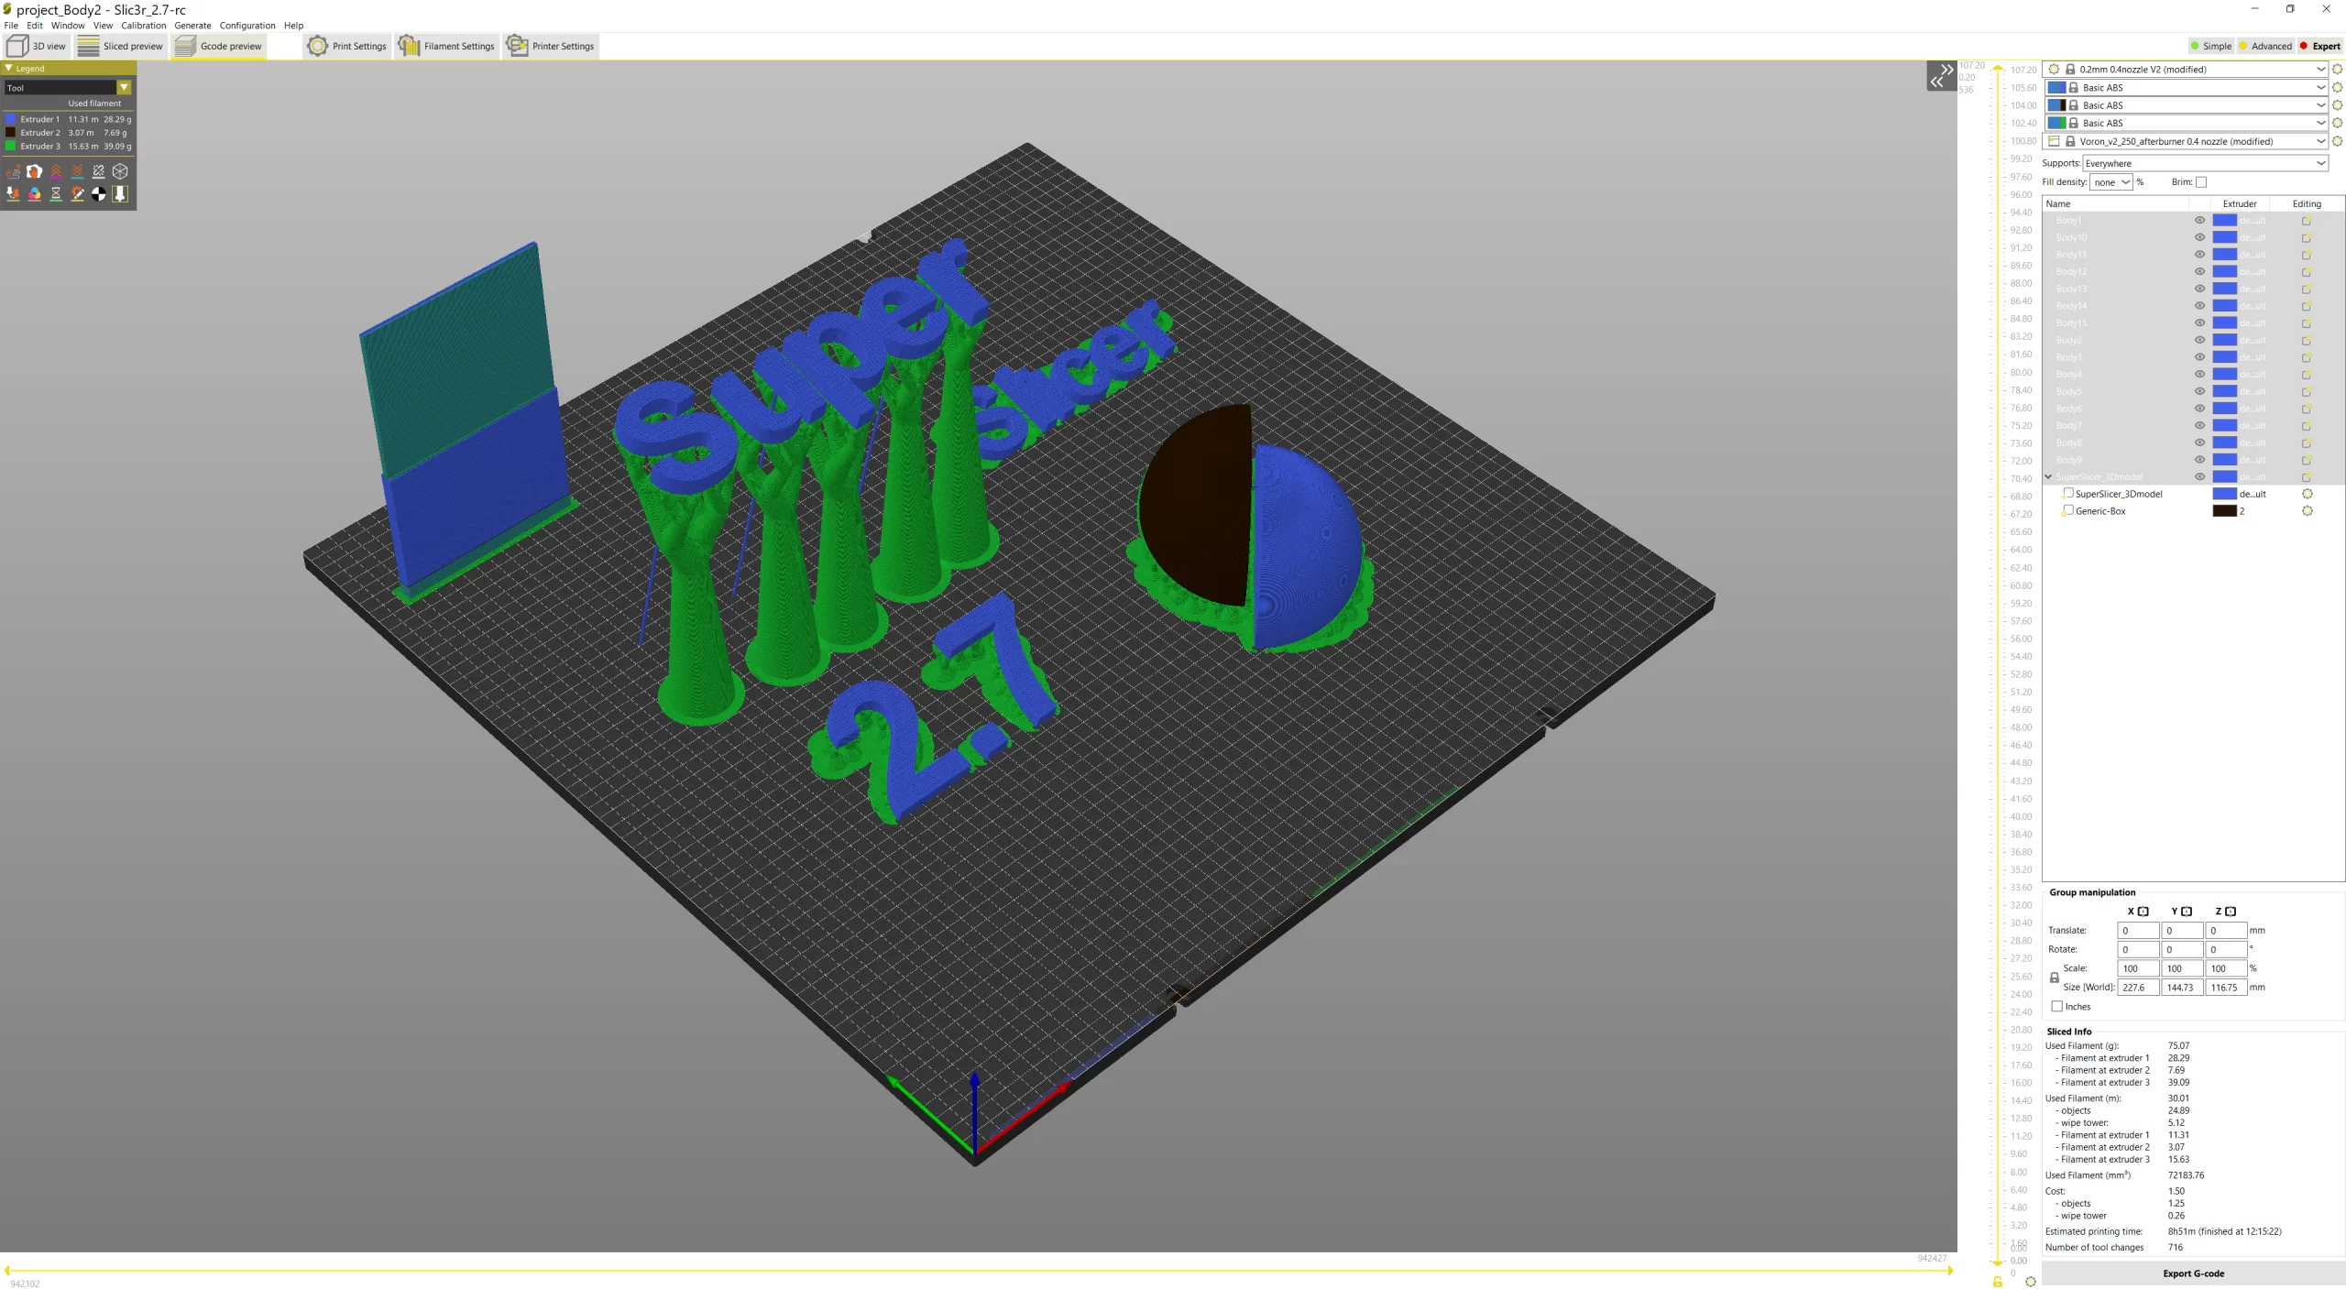Screen dimensions: 2346x1289
Task: Open 0.2mm 0.4nozzle V2 print preset dropdown
Action: pyautogui.click(x=2186, y=70)
